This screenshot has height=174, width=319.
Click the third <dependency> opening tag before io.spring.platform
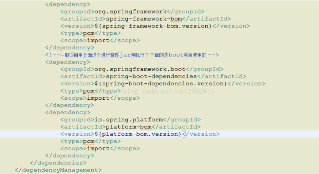tap(68, 112)
